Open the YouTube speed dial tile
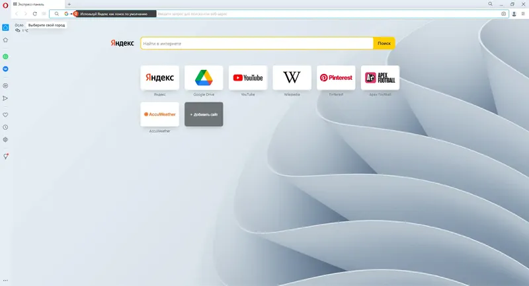The height and width of the screenshot is (286, 529). [248, 78]
